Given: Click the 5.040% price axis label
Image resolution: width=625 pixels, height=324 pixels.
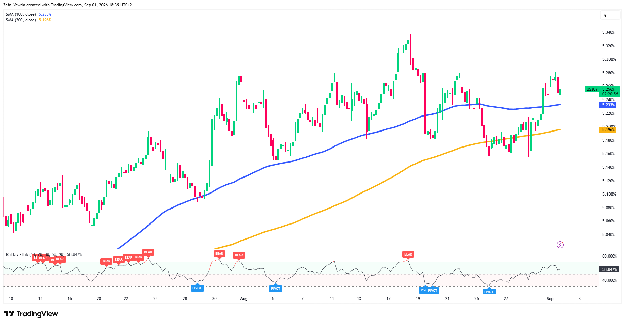Looking at the screenshot, I should click(x=609, y=235).
